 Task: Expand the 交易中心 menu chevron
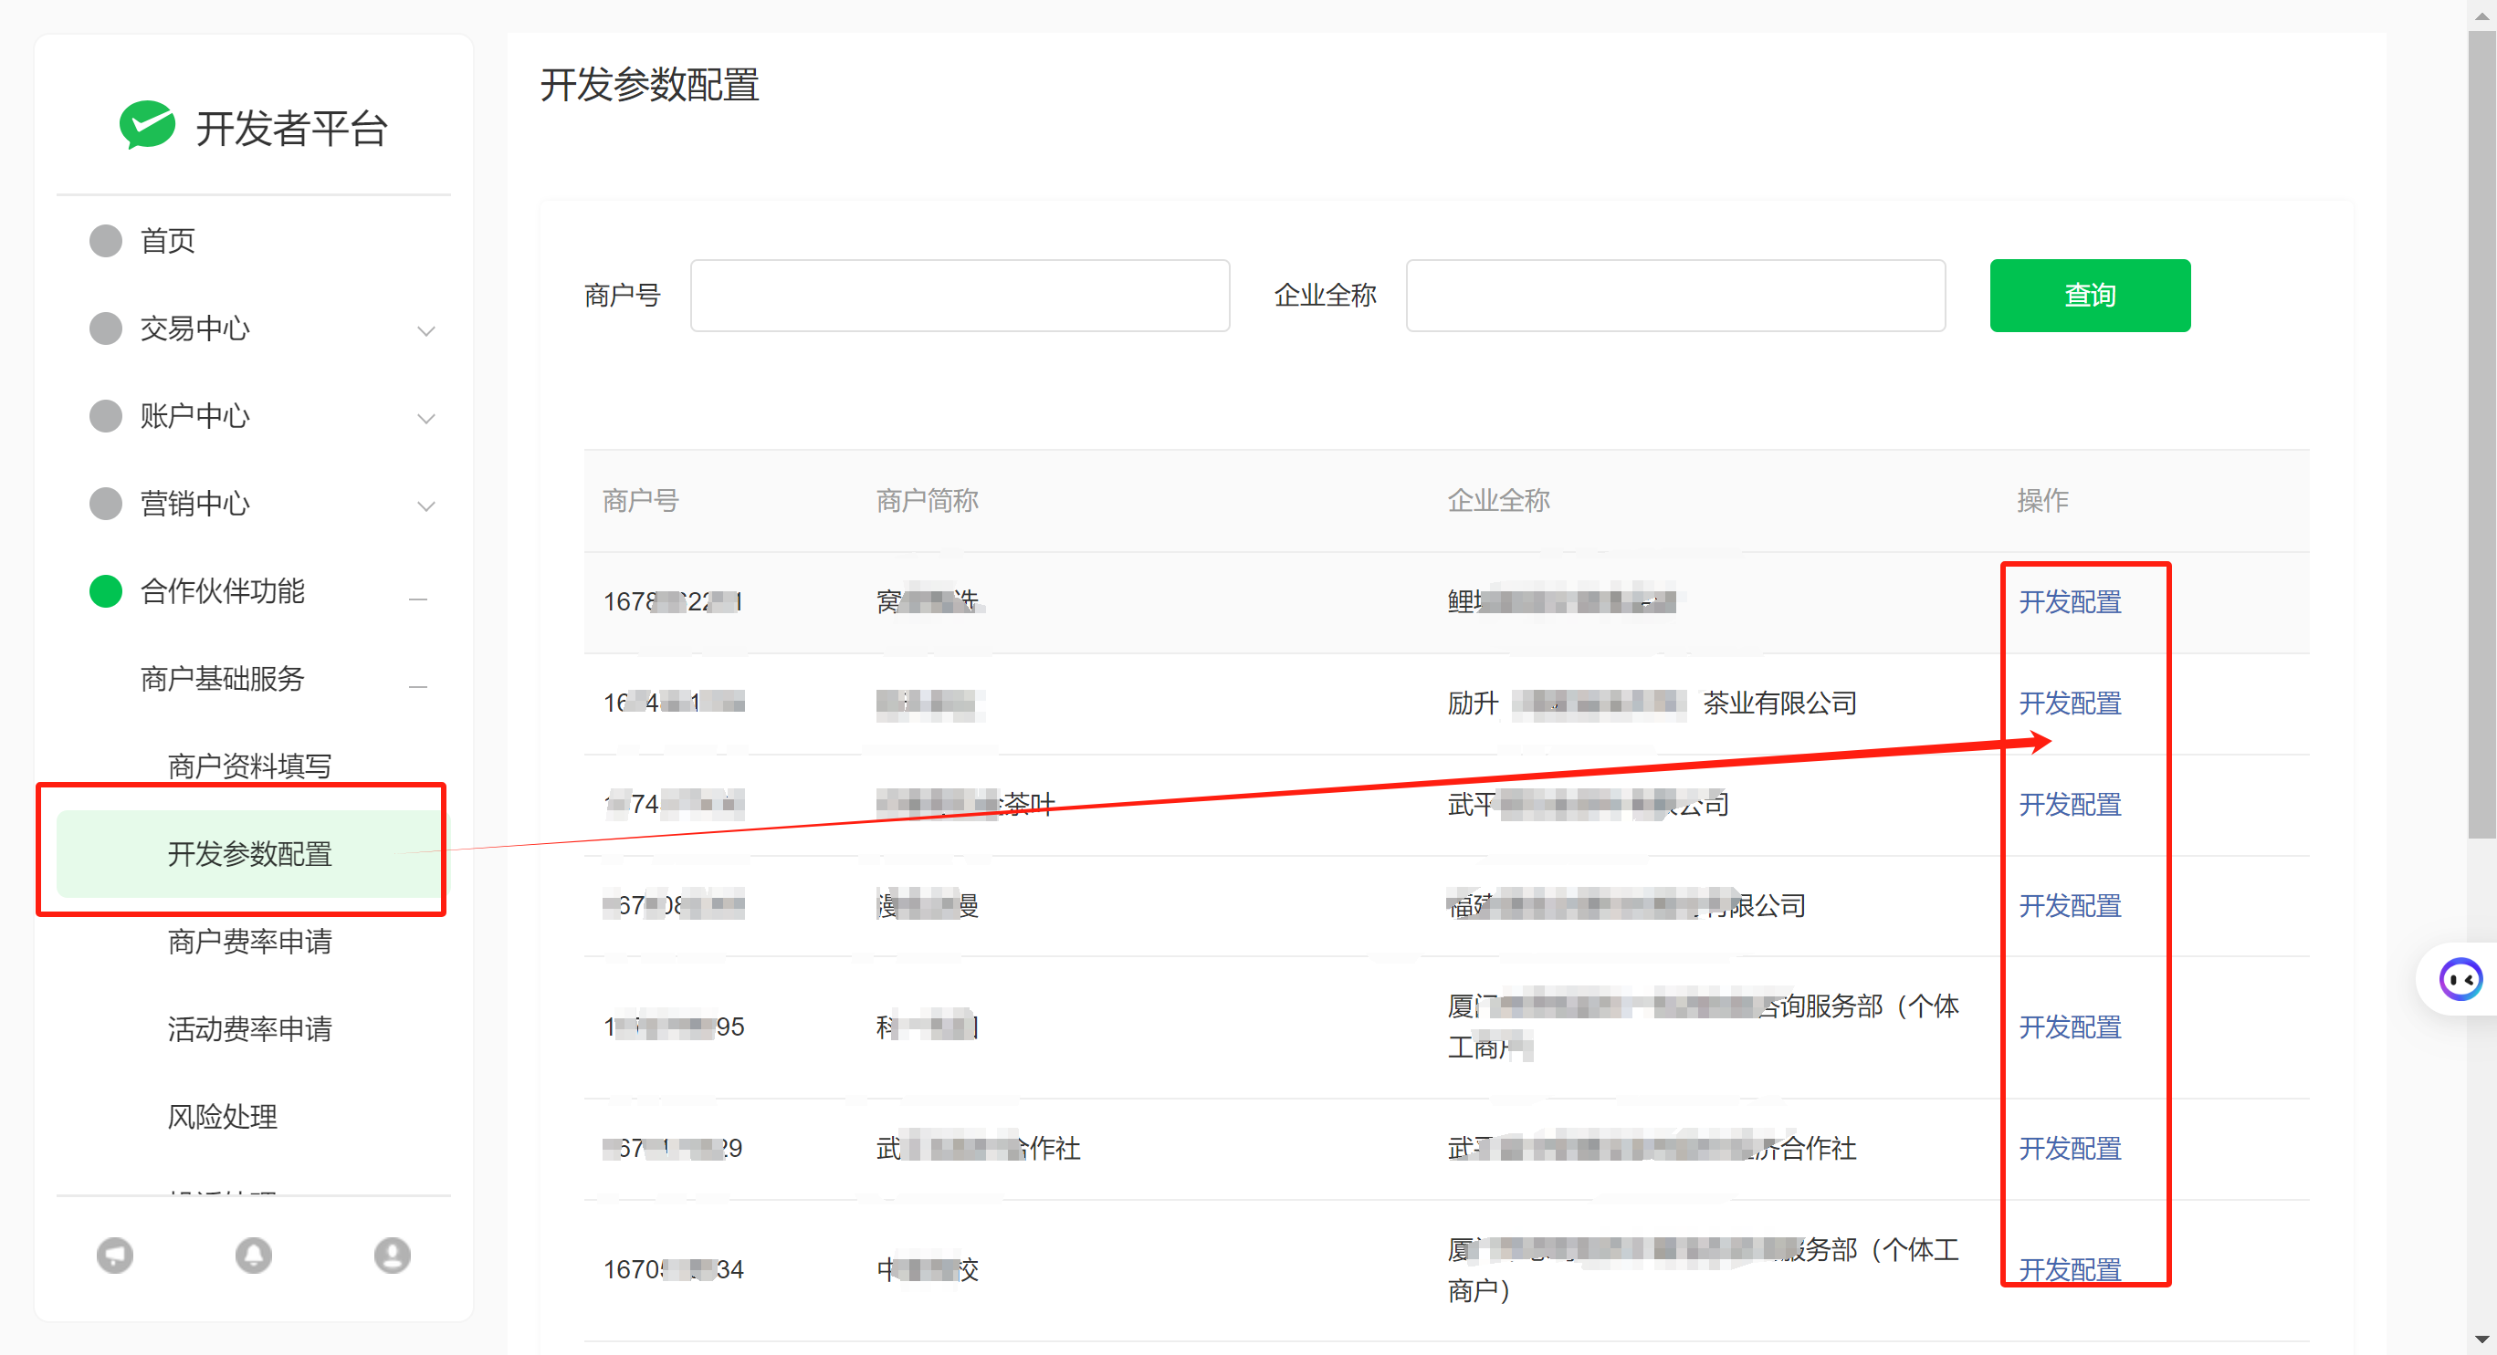pyautogui.click(x=425, y=331)
